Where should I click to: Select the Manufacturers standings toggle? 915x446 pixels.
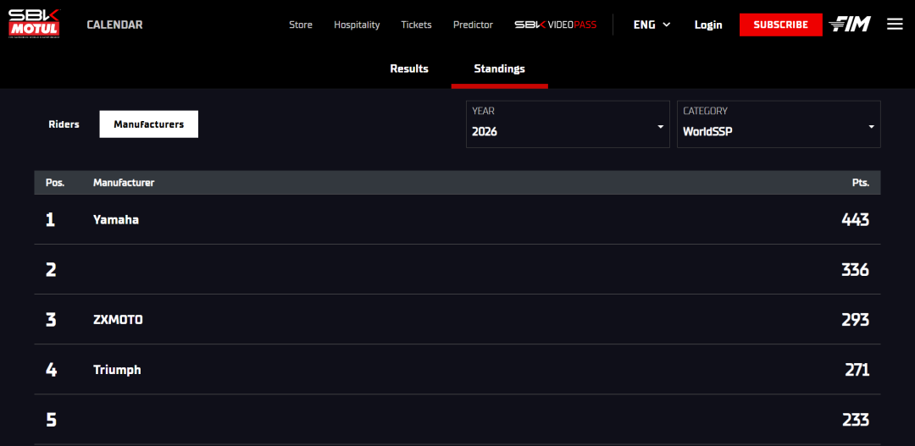click(149, 124)
